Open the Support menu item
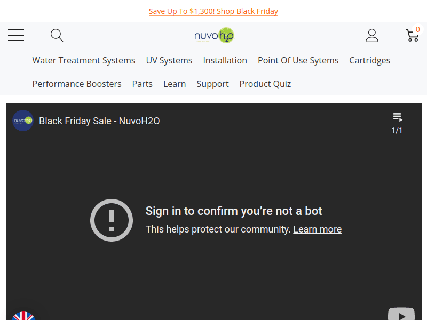Screen dimensions: 427x320 [x=212, y=84]
